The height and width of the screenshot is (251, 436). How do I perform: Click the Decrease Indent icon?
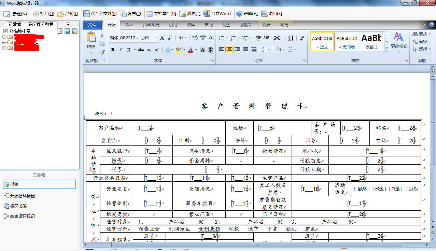[x=258, y=38]
